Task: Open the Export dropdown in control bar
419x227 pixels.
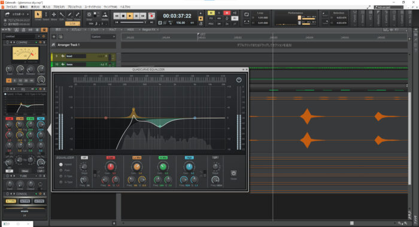Action: click(x=18, y=14)
